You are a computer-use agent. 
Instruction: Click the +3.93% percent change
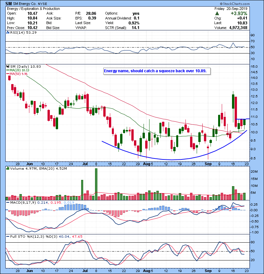239,14
